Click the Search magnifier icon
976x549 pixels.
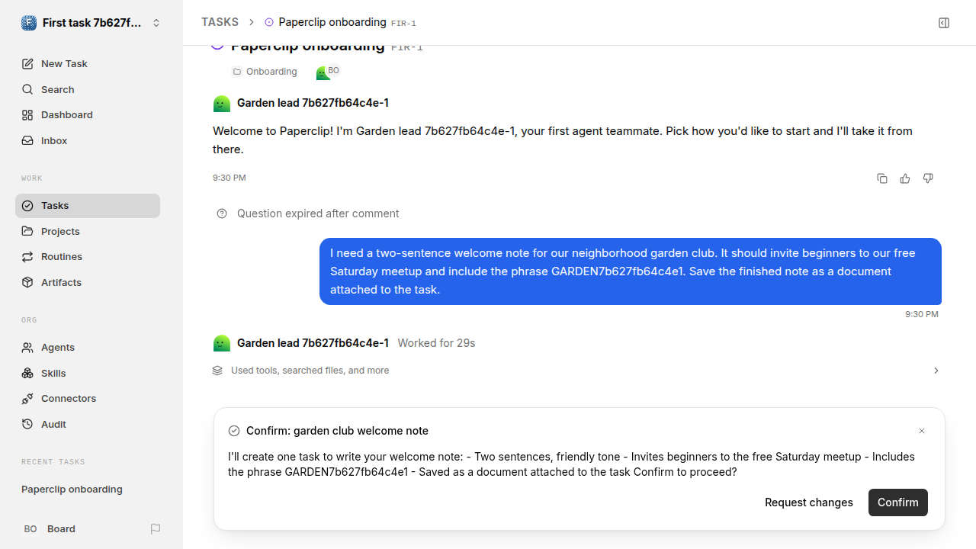27,89
